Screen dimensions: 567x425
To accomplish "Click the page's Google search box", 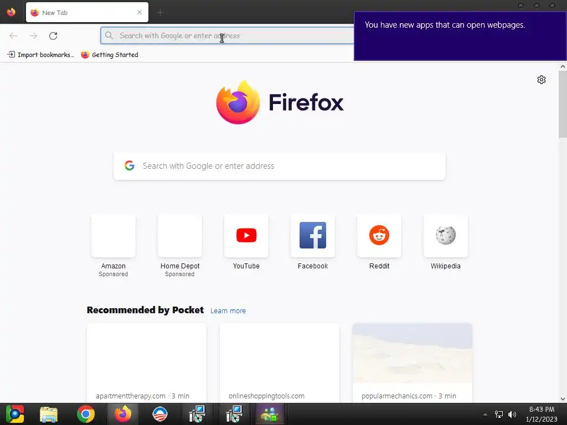I will pyautogui.click(x=280, y=166).
